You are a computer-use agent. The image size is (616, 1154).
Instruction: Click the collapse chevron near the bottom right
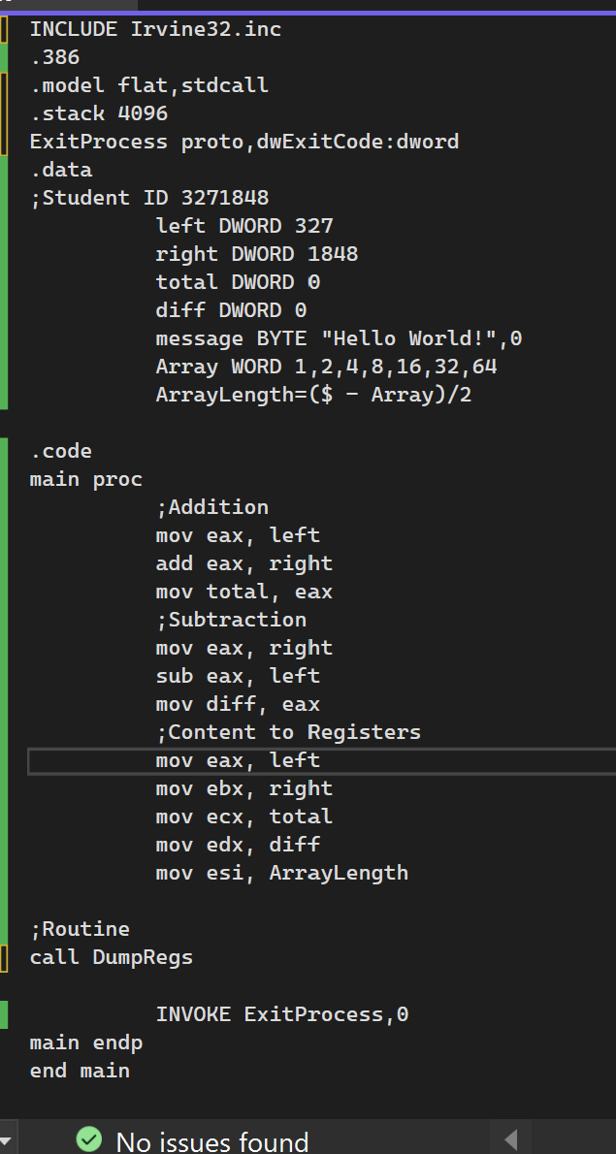[511, 1139]
